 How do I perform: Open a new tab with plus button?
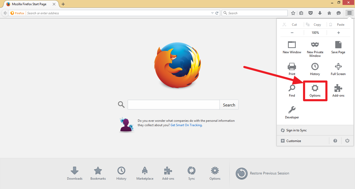click(x=63, y=4)
